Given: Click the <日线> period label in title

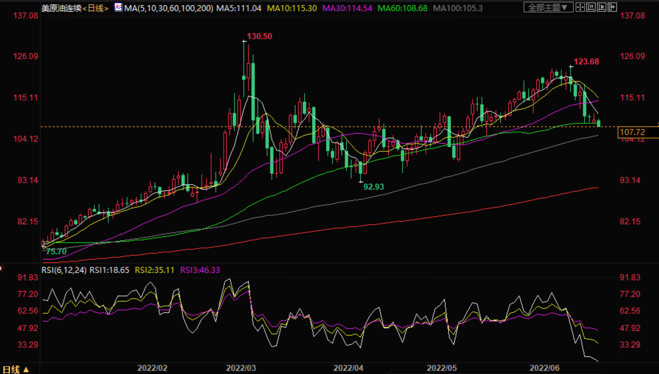Looking at the screenshot, I should coord(96,8).
